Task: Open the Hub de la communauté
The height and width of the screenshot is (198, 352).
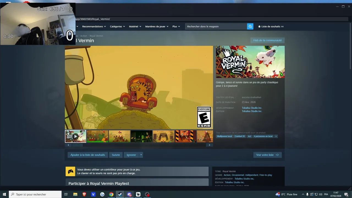Action: pyautogui.click(x=267, y=40)
